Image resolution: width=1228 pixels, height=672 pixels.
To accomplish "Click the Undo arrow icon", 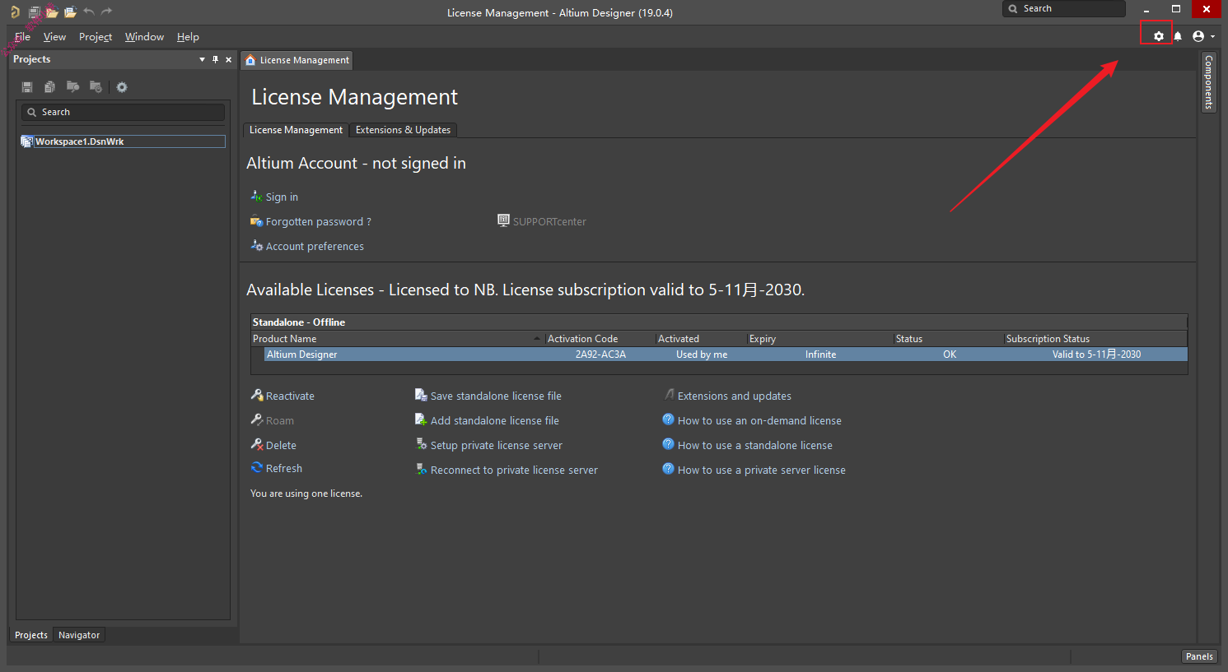I will coord(88,12).
